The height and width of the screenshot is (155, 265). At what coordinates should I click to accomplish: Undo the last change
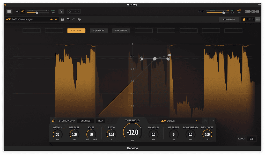pos(68,19)
